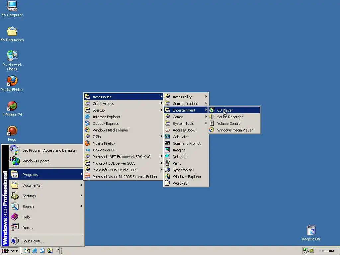Screen dimensions: 340x255
Task: Click the network connection tray icon
Action: point(306,251)
